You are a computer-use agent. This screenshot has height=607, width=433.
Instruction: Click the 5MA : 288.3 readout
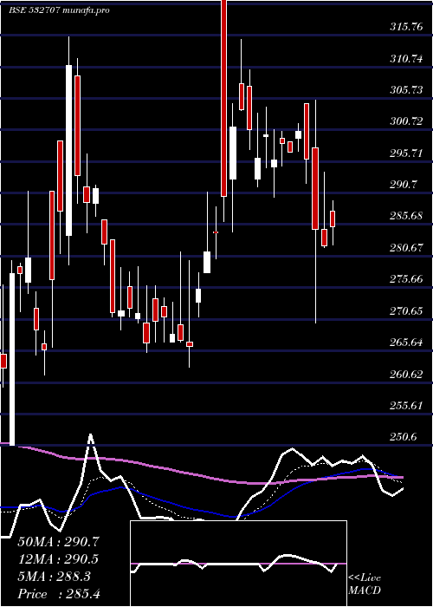pos(54,577)
